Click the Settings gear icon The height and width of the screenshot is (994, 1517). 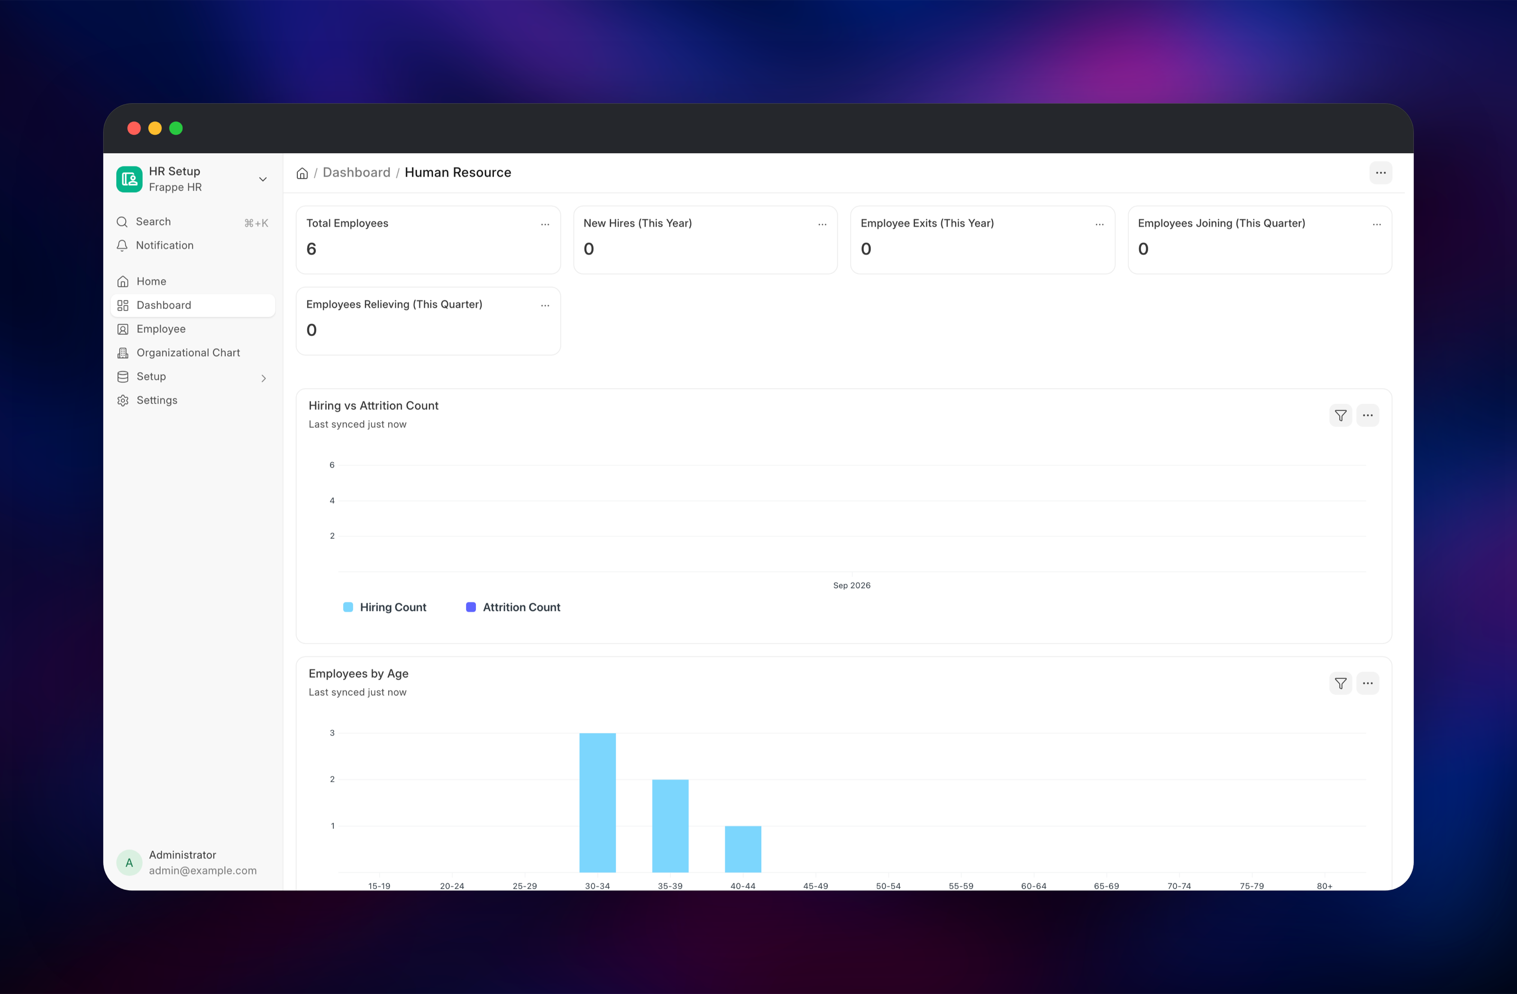point(123,400)
